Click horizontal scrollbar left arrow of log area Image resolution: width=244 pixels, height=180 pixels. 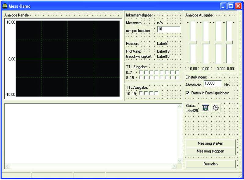pyautogui.click(x=7, y=166)
